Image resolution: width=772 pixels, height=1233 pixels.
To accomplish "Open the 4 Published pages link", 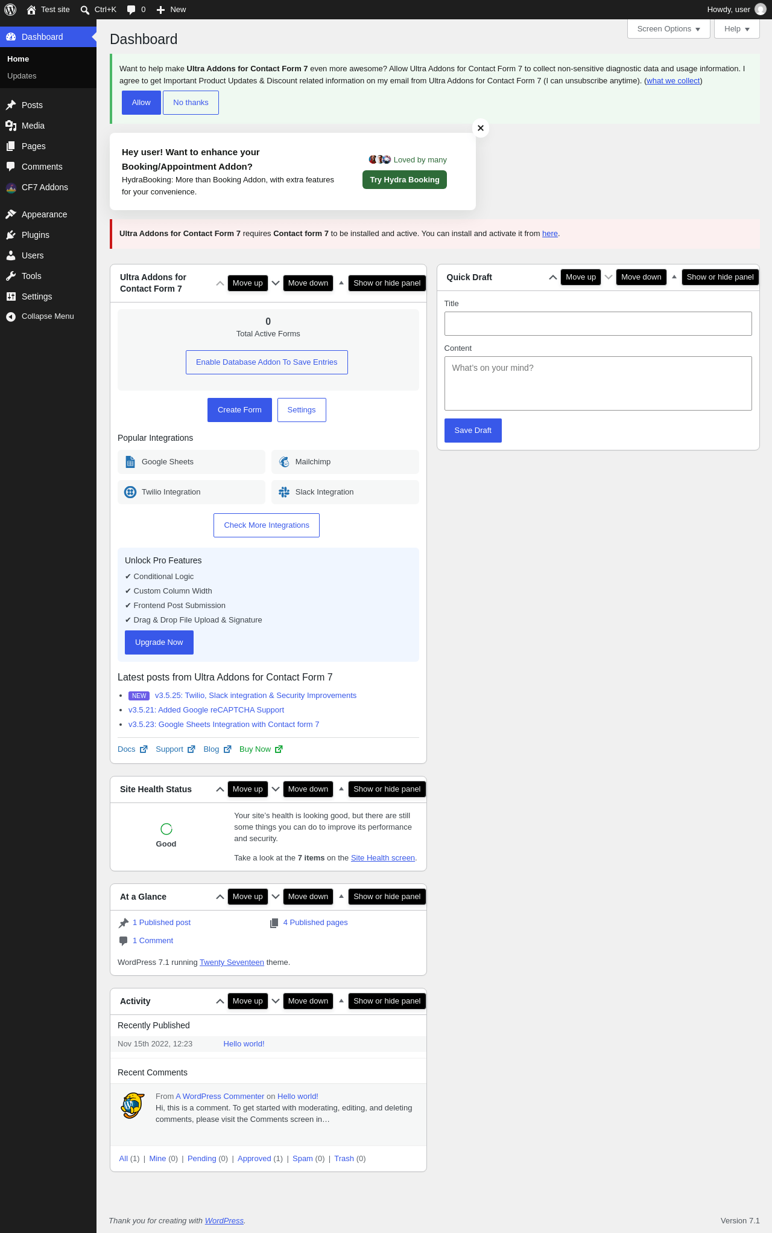I will (315, 923).
